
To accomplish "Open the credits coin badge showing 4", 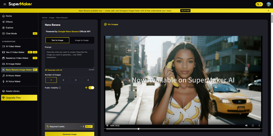I will tap(259, 4).
